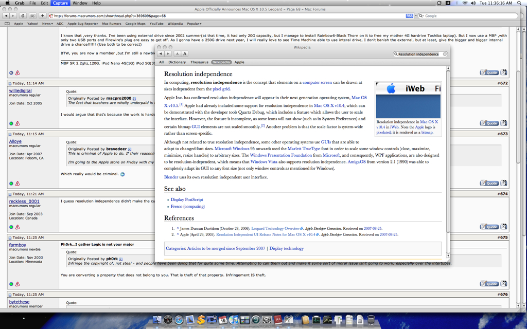The image size is (527, 329).
Task: Open Finder from the Dock
Action: pos(157,320)
